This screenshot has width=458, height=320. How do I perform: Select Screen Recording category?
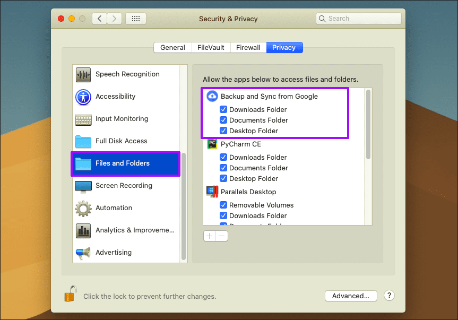126,186
